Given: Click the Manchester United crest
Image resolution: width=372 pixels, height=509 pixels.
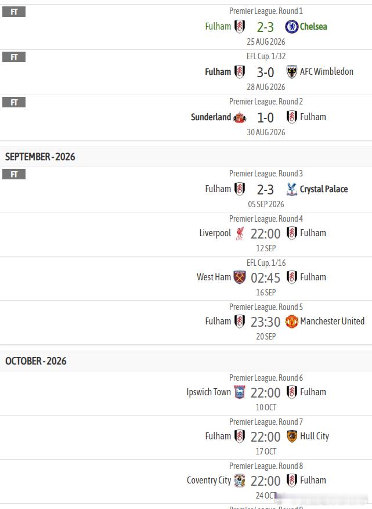Looking at the screenshot, I should (x=291, y=322).
